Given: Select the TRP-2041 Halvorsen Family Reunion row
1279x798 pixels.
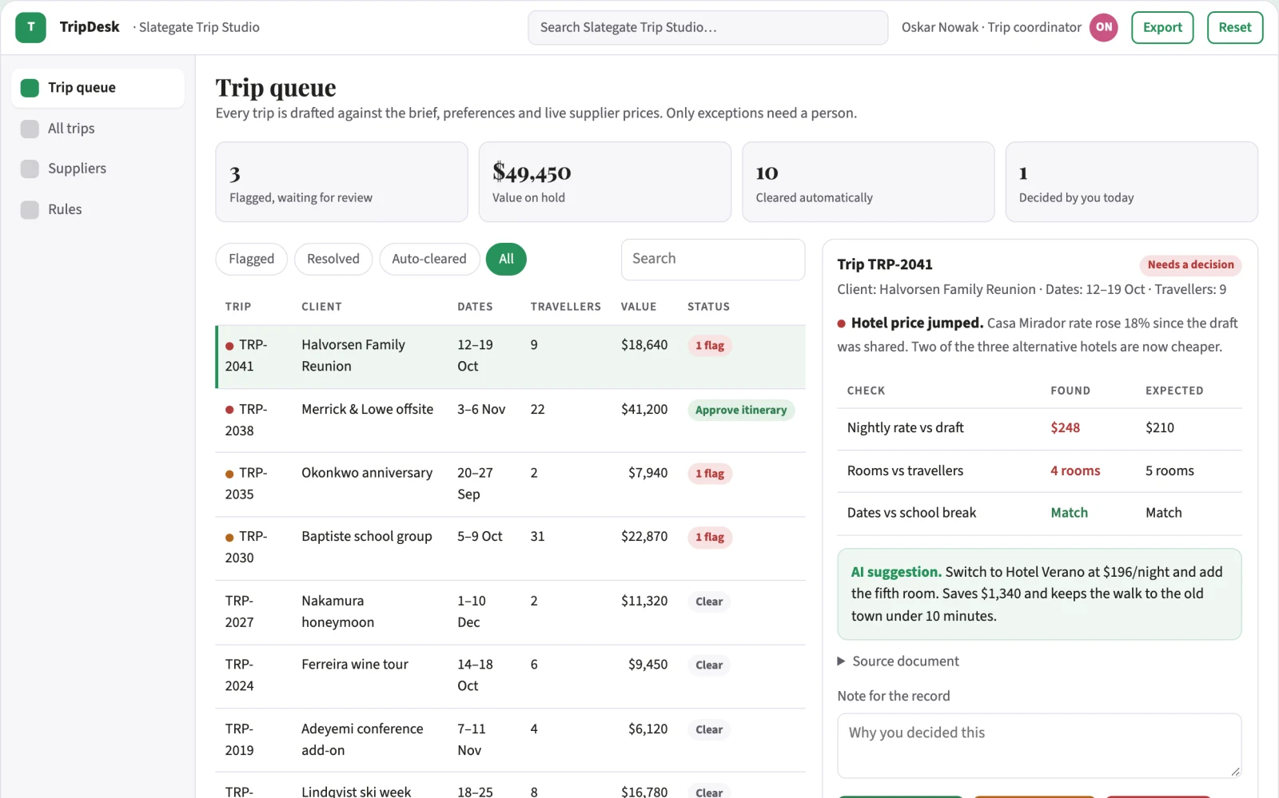Looking at the screenshot, I should coord(510,356).
